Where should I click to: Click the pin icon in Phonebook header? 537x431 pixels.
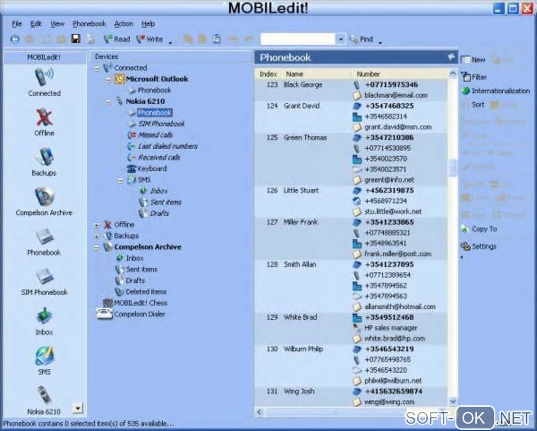pos(451,57)
